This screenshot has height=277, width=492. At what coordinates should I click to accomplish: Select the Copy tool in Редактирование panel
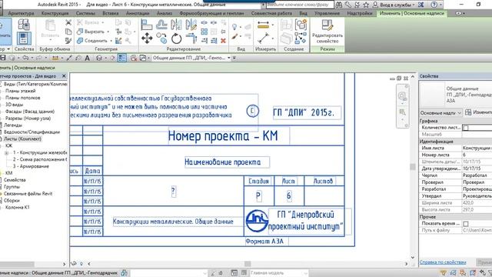[x=161, y=38]
